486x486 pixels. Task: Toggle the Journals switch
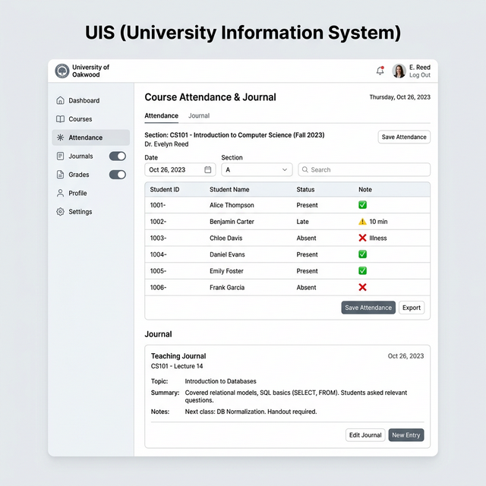(118, 156)
